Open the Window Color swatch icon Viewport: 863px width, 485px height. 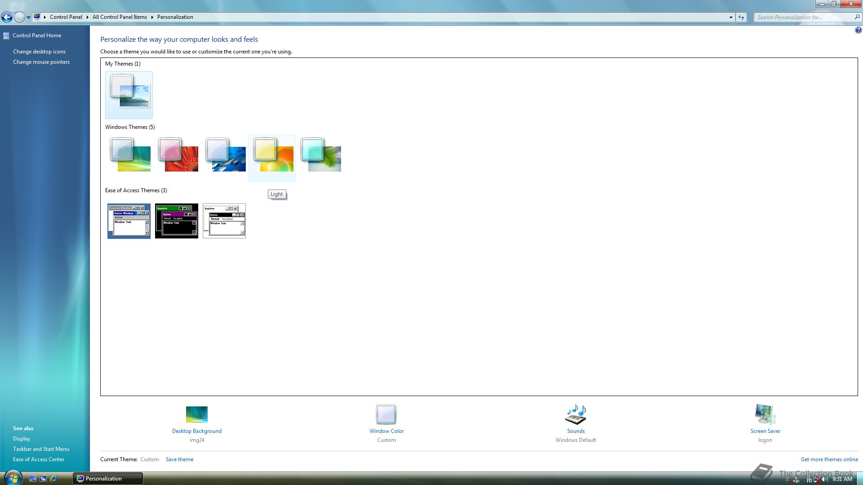pyautogui.click(x=386, y=414)
